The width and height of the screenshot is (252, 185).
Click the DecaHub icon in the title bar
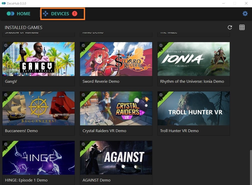tap(4, 3)
